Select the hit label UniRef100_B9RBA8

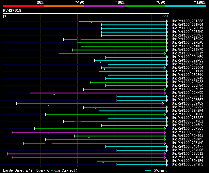pyautogui.click(x=187, y=43)
